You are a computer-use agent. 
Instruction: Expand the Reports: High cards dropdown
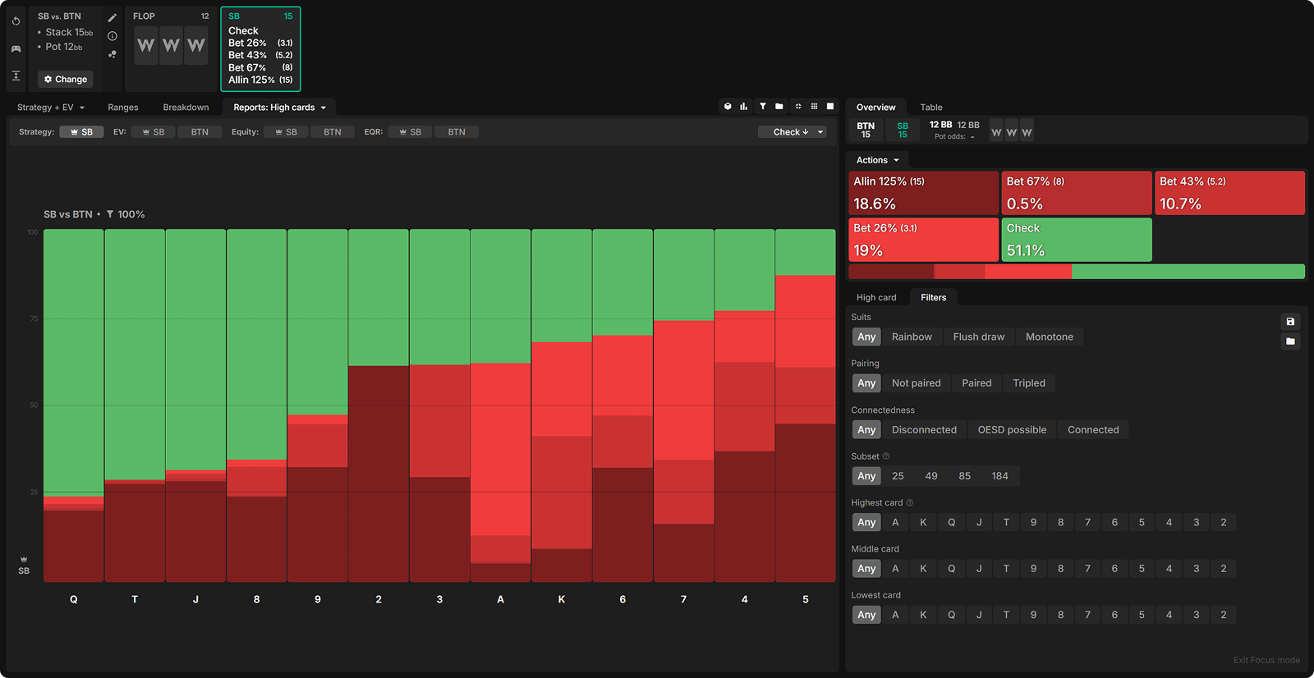point(279,108)
